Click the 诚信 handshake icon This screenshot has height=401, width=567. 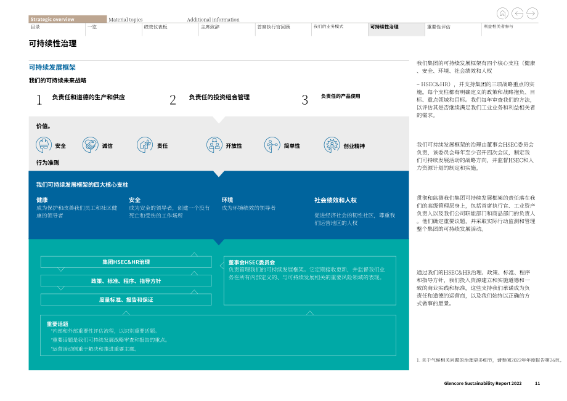(x=91, y=145)
